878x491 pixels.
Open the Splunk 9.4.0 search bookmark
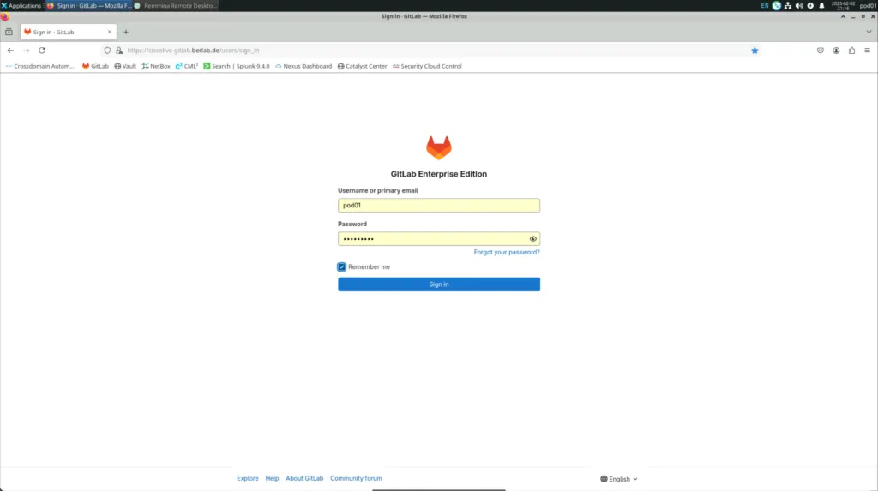click(x=236, y=66)
